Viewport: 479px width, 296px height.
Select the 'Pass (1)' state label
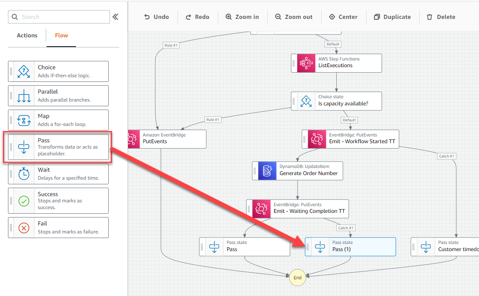point(342,249)
